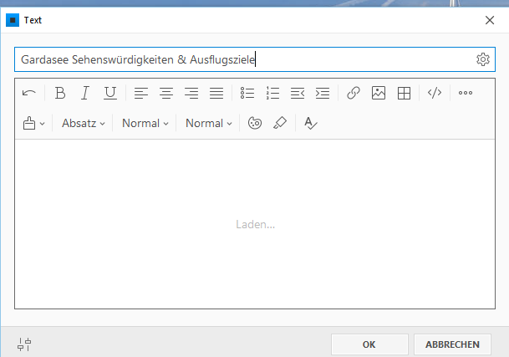Image resolution: width=509 pixels, height=357 pixels.
Task: Increase the paragraph indent
Action: click(x=323, y=94)
